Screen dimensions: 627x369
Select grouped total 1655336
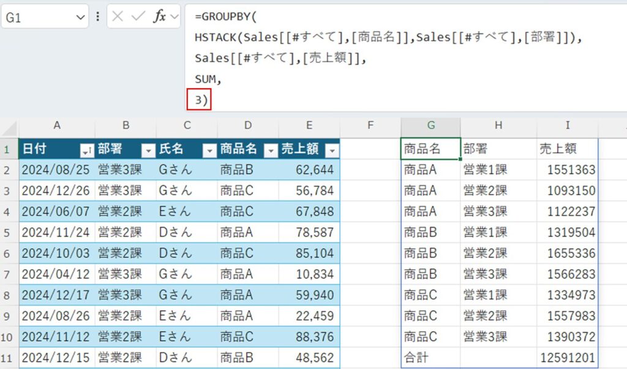point(568,253)
